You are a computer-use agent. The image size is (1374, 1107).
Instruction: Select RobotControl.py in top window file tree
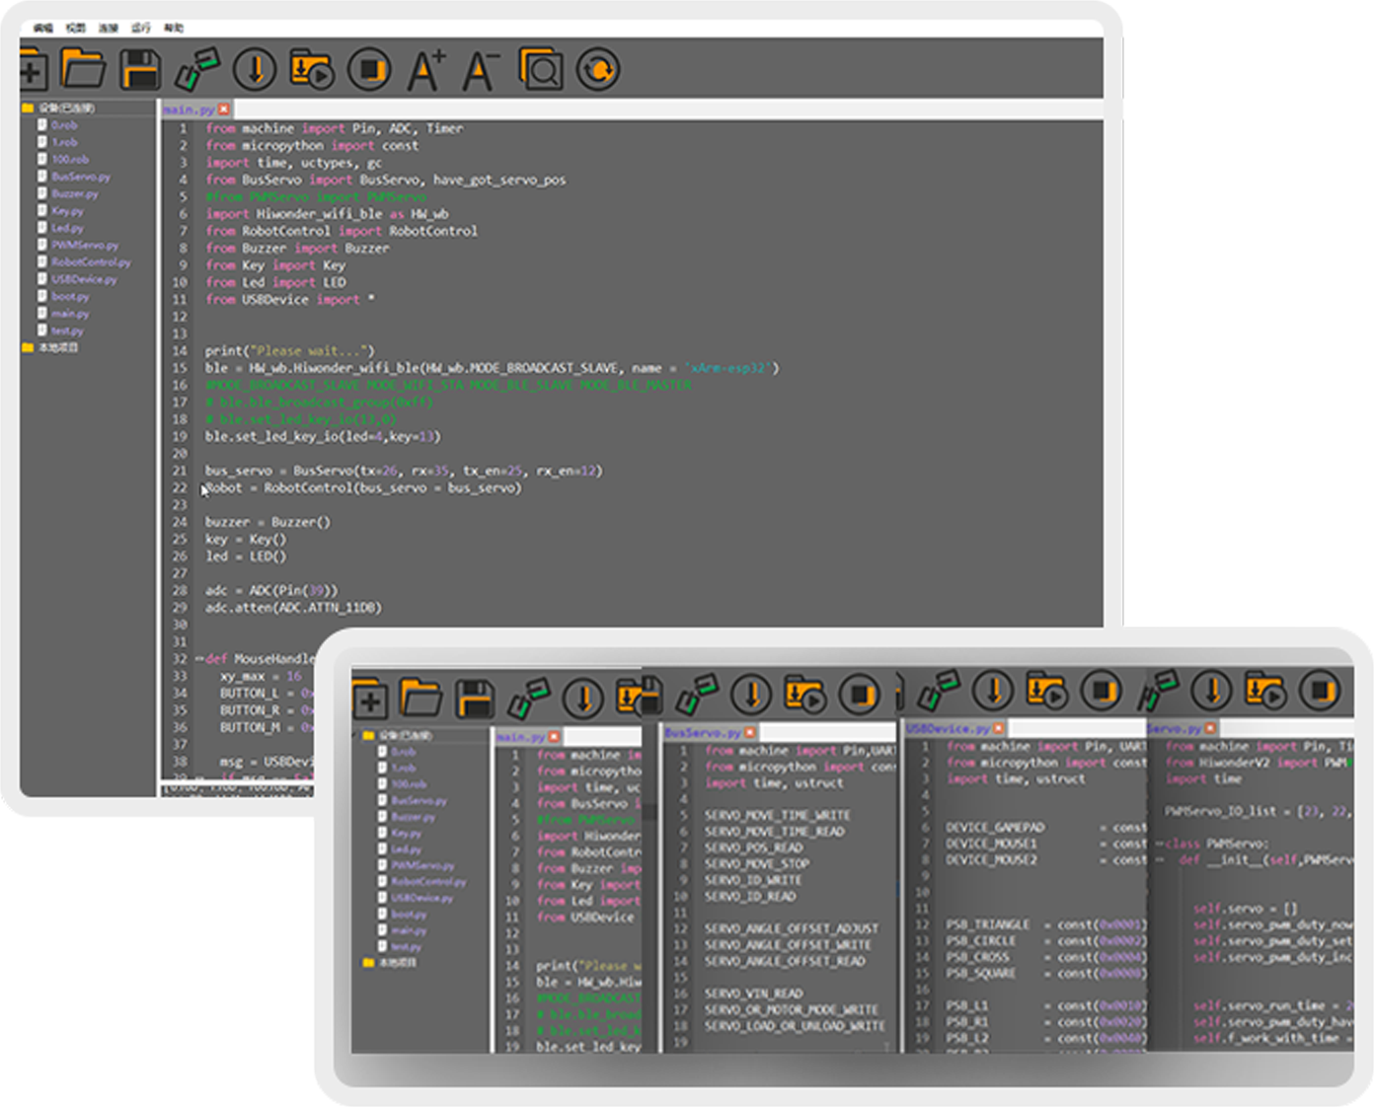(x=91, y=262)
